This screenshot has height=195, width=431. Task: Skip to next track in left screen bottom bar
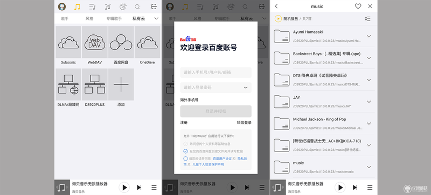[139, 187]
